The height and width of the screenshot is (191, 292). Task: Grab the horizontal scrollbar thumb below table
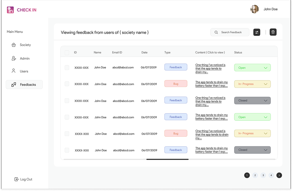click(167, 159)
